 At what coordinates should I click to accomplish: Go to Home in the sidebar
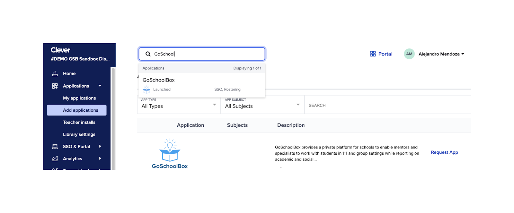tap(69, 74)
